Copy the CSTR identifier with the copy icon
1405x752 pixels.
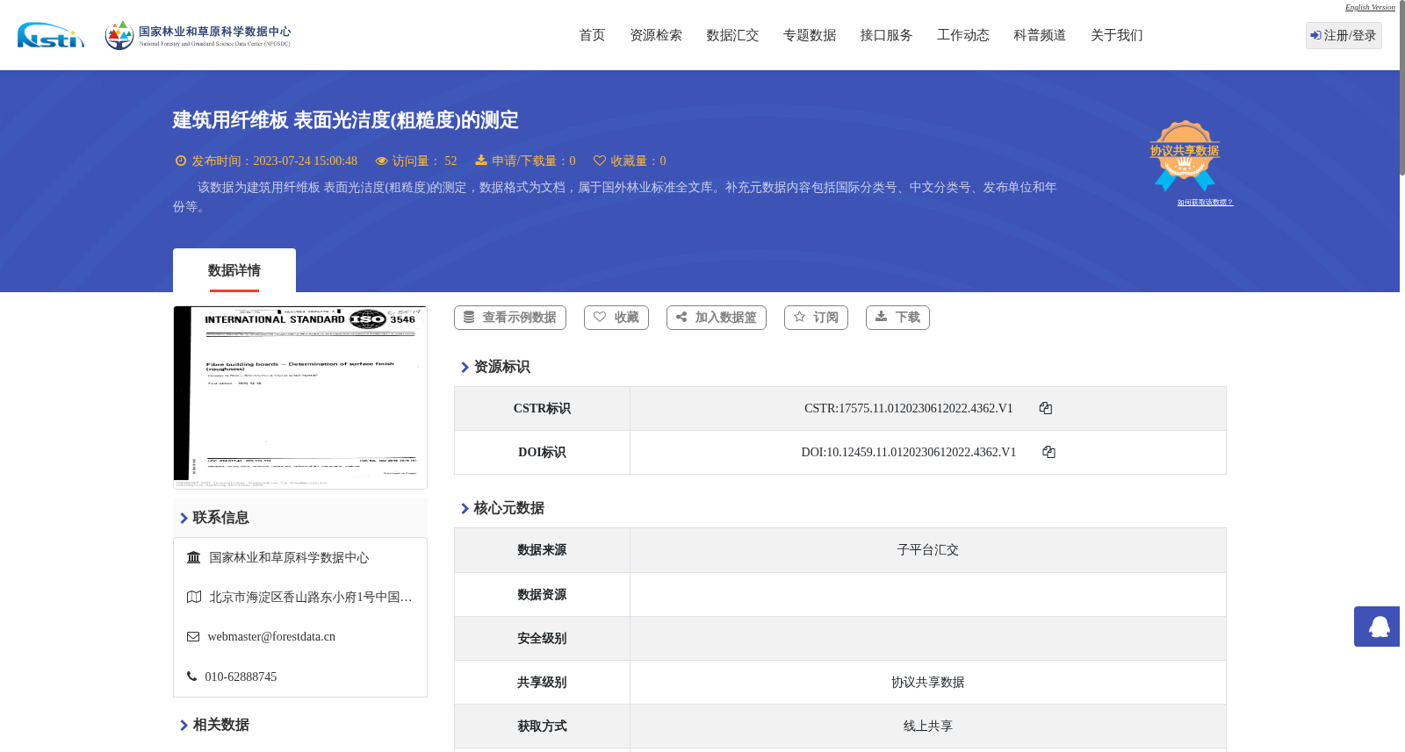pyautogui.click(x=1046, y=408)
